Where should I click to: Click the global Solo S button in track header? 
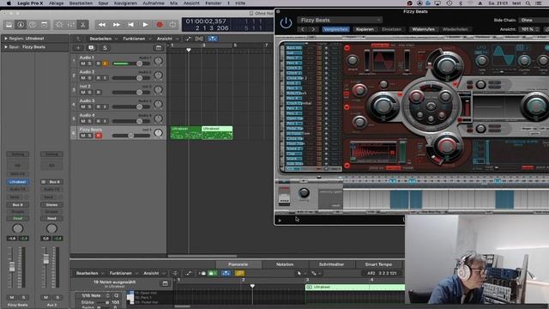coord(105,48)
